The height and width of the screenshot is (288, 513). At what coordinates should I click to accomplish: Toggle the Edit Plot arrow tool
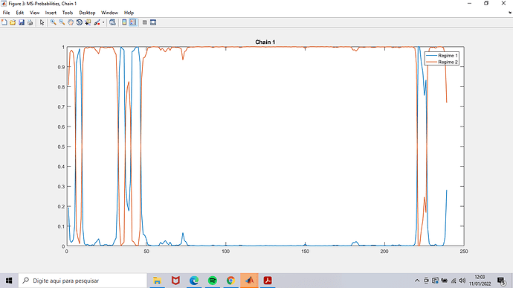42,22
